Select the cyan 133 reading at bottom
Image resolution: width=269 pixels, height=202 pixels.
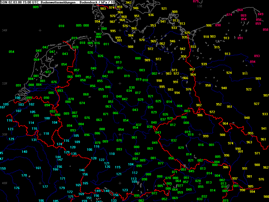point(114,200)
